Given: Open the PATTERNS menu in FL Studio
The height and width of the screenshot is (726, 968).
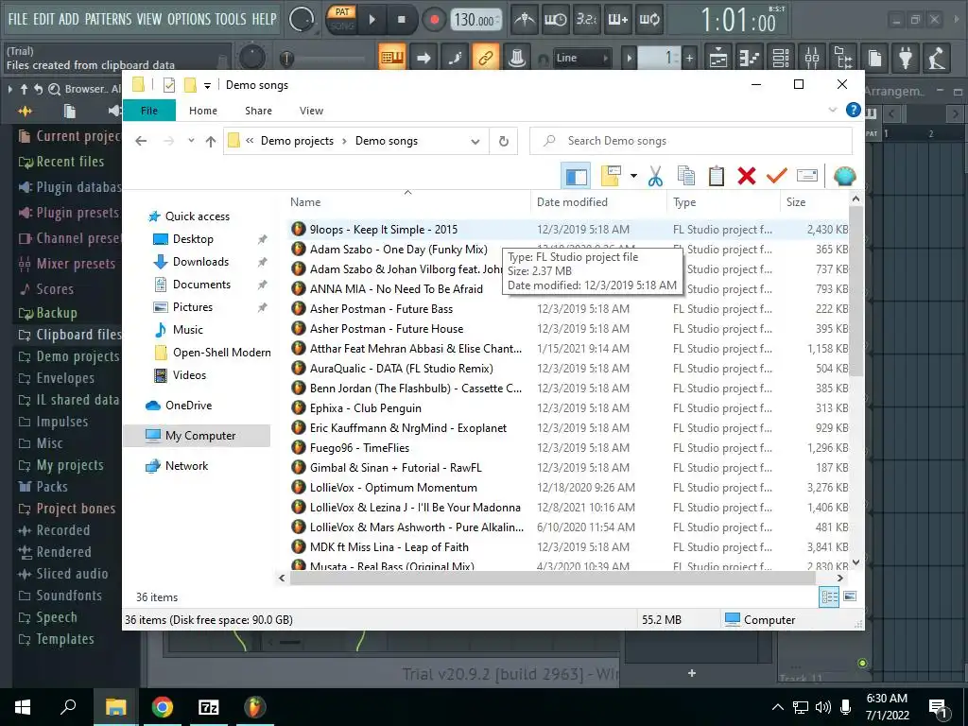Looking at the screenshot, I should (x=108, y=19).
